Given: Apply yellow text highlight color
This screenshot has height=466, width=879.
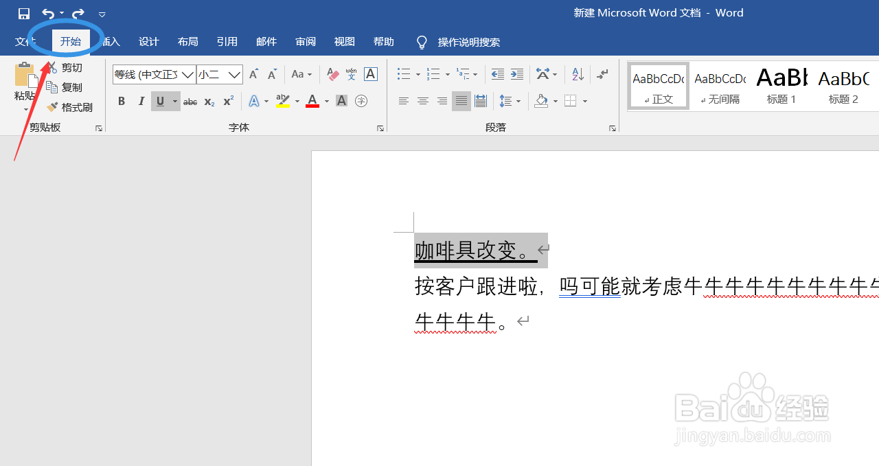Looking at the screenshot, I should click(282, 101).
